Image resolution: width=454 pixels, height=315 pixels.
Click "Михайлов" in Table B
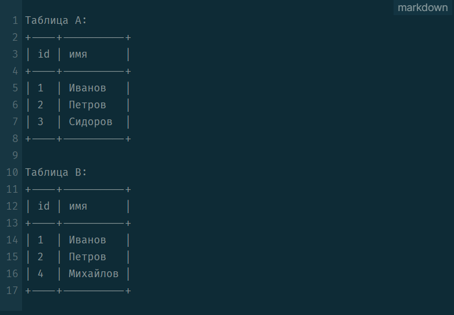(94, 274)
